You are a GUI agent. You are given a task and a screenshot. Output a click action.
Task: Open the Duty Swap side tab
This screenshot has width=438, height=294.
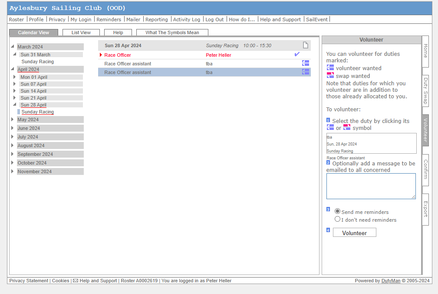pyautogui.click(x=425, y=91)
